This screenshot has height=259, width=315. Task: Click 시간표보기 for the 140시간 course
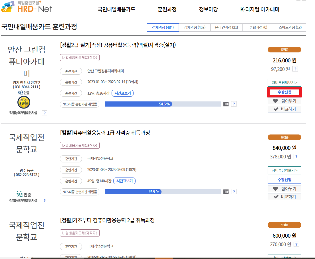point(124,181)
